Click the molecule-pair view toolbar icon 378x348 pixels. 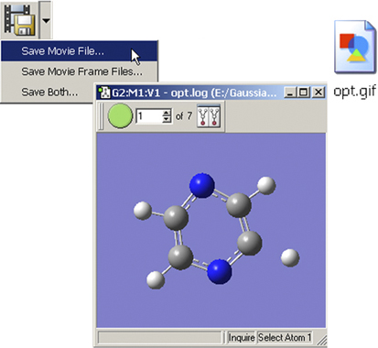tap(209, 116)
